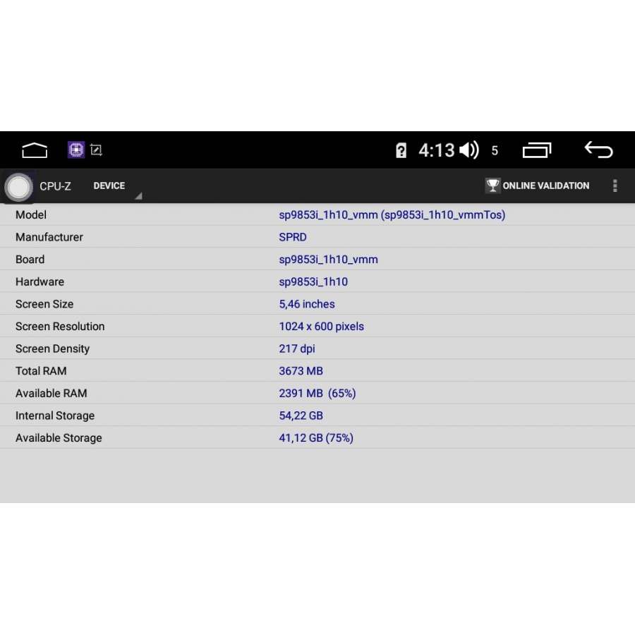635x635 pixels.
Task: Select Hardware value sp9853i_1h10
Action: 313,282
